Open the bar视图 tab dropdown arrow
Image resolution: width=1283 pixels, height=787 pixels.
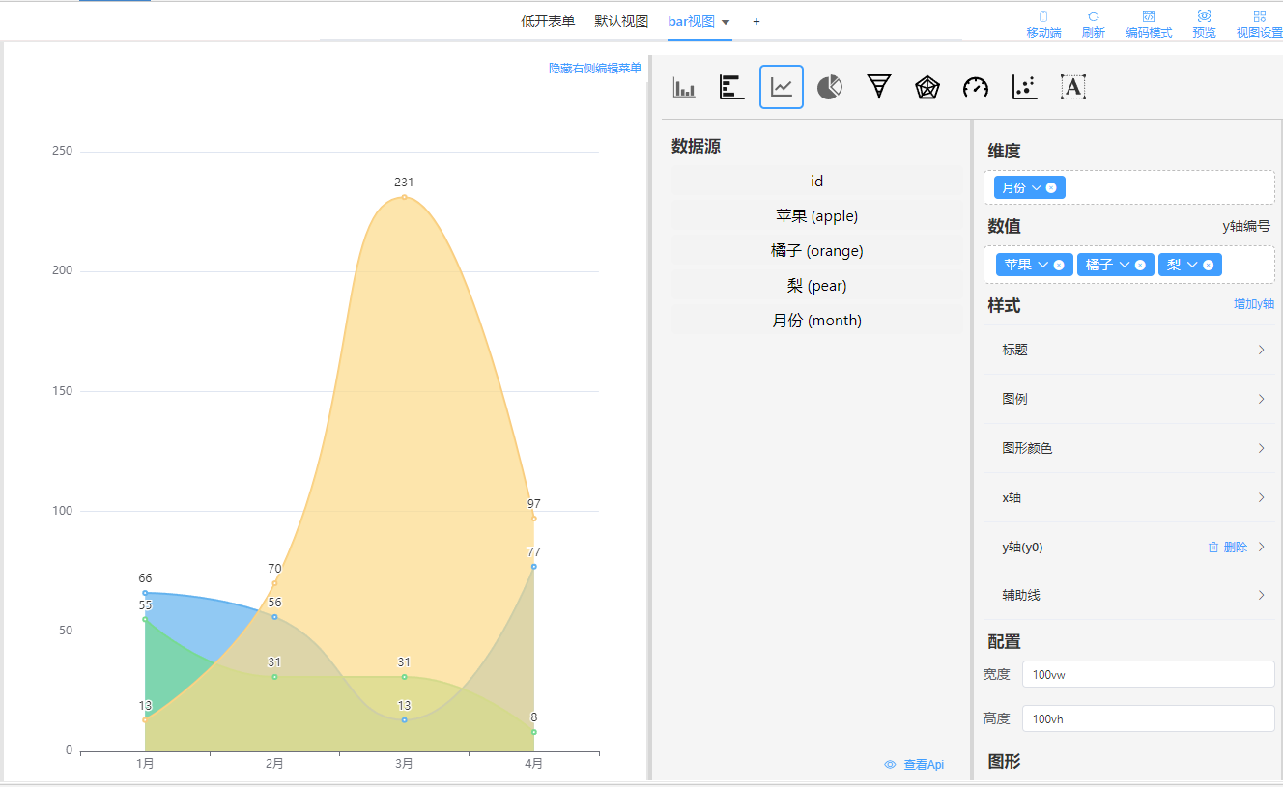coord(726,22)
